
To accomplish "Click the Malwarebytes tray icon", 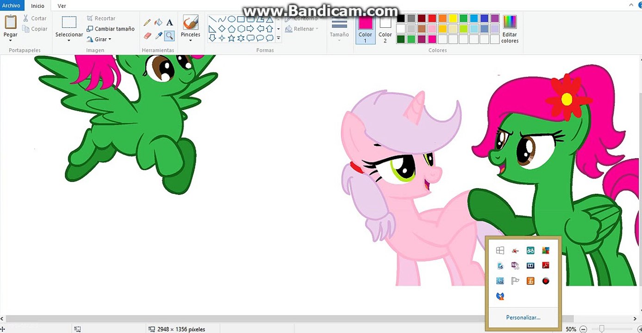I will tap(500, 296).
